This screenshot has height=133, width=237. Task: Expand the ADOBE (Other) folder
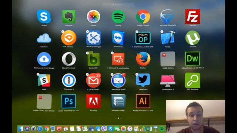(x=168, y=59)
